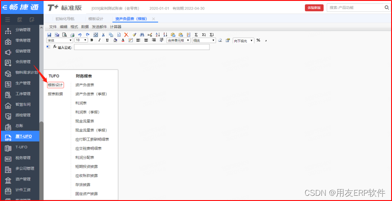The image size is (392, 201).
Task: Click the fill color bucket icon
Action: click(115, 40)
